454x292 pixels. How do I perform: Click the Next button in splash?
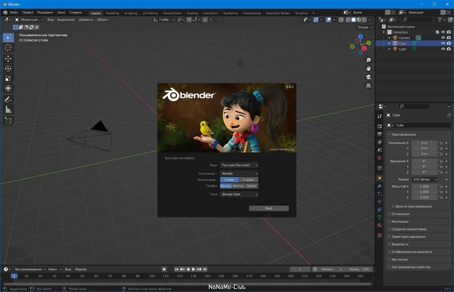pyautogui.click(x=269, y=208)
